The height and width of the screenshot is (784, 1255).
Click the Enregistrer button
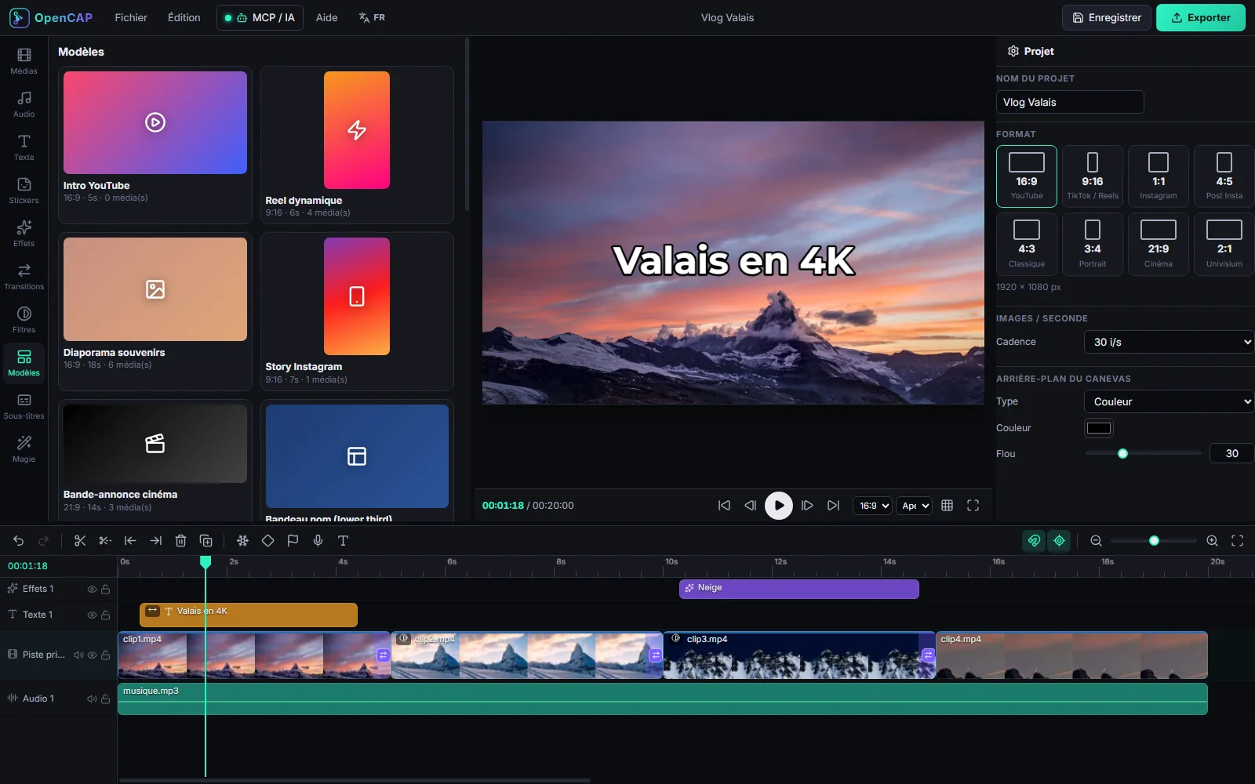click(x=1107, y=17)
